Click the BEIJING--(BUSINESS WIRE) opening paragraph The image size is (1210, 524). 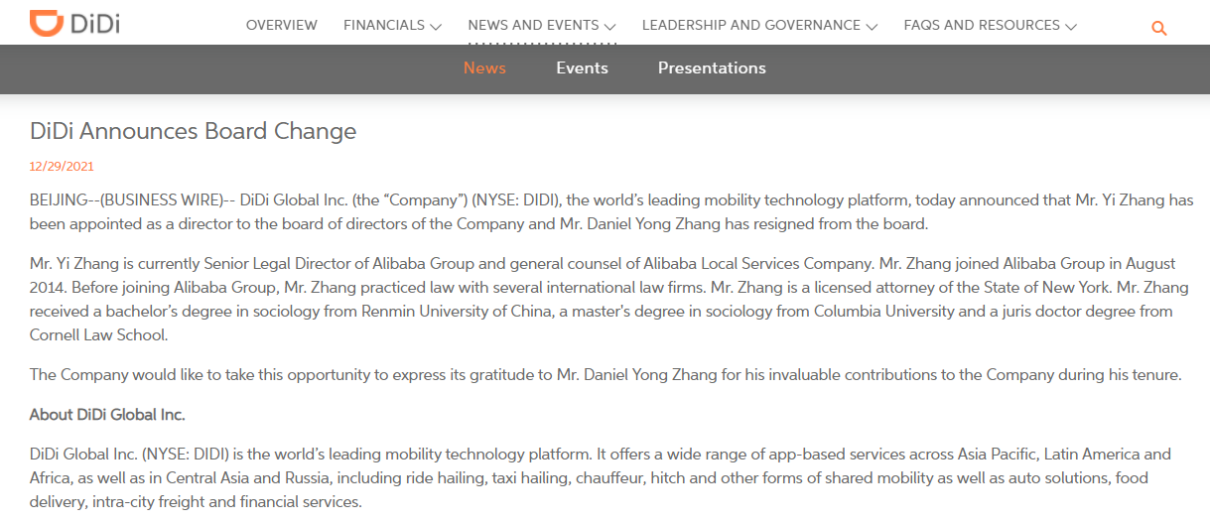[611, 211]
